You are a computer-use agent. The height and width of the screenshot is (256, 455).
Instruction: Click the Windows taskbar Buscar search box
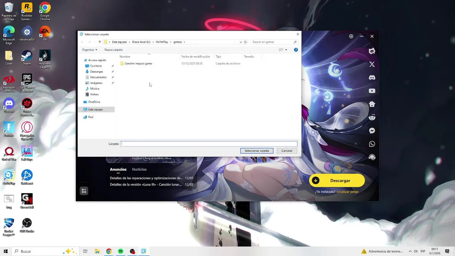[x=46, y=251]
